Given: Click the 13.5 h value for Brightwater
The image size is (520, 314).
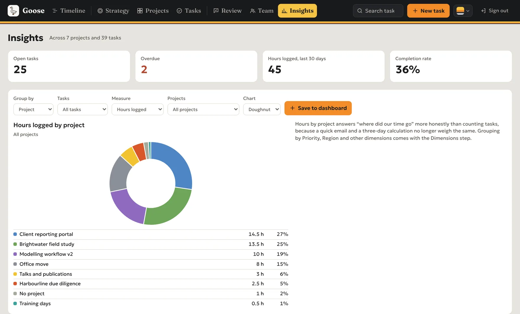Looking at the screenshot, I should coord(256,244).
